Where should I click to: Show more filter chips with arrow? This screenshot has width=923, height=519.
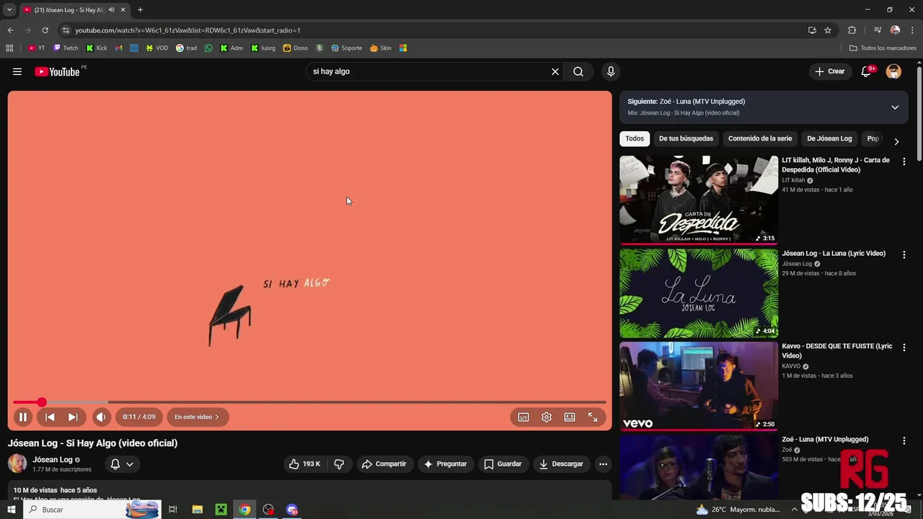pyautogui.click(x=896, y=141)
